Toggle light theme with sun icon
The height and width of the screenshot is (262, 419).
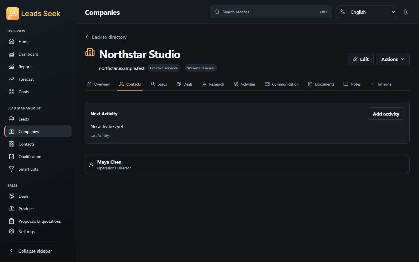(406, 12)
